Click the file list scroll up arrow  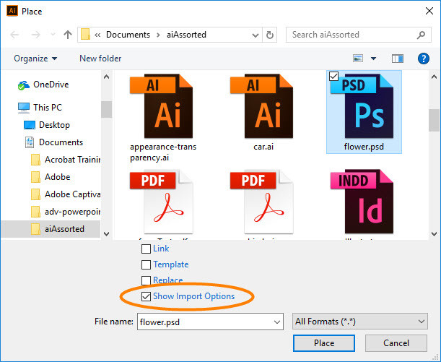pyautogui.click(x=434, y=77)
